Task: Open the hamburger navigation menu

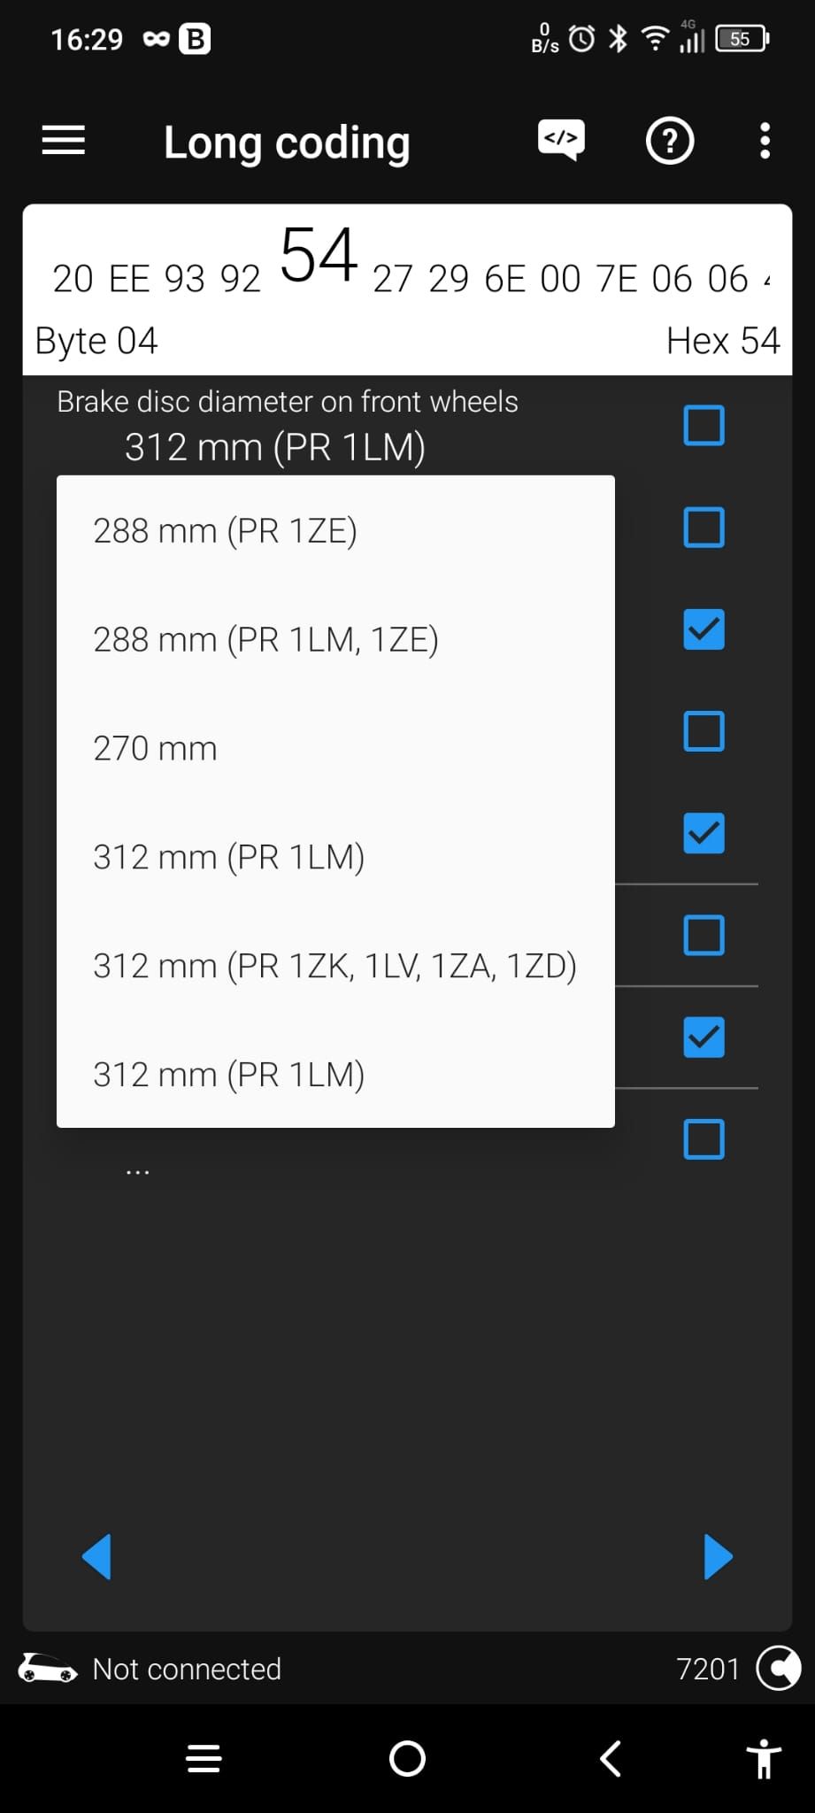Action: coord(64,141)
